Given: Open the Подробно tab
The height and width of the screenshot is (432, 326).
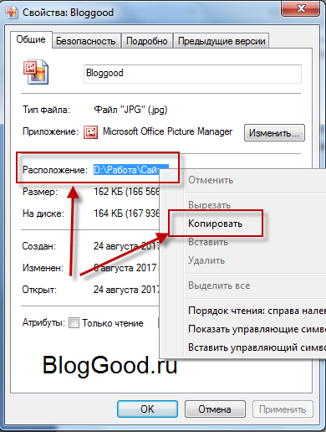Looking at the screenshot, I should (147, 41).
